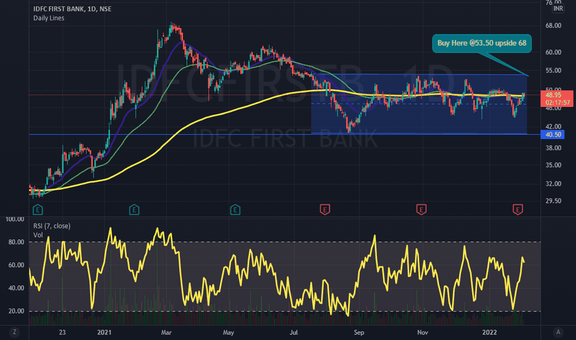Click the 68.00 price axis label
This screenshot has height=340, width=576.
click(x=553, y=26)
